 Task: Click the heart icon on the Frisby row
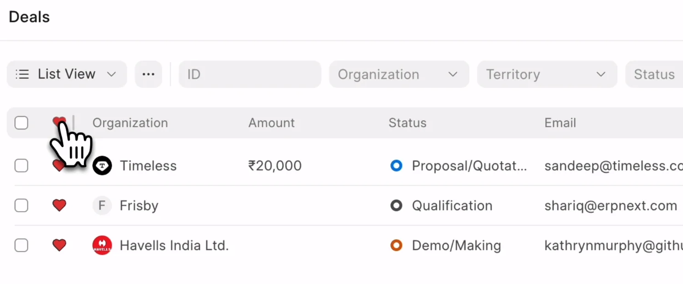tap(59, 206)
